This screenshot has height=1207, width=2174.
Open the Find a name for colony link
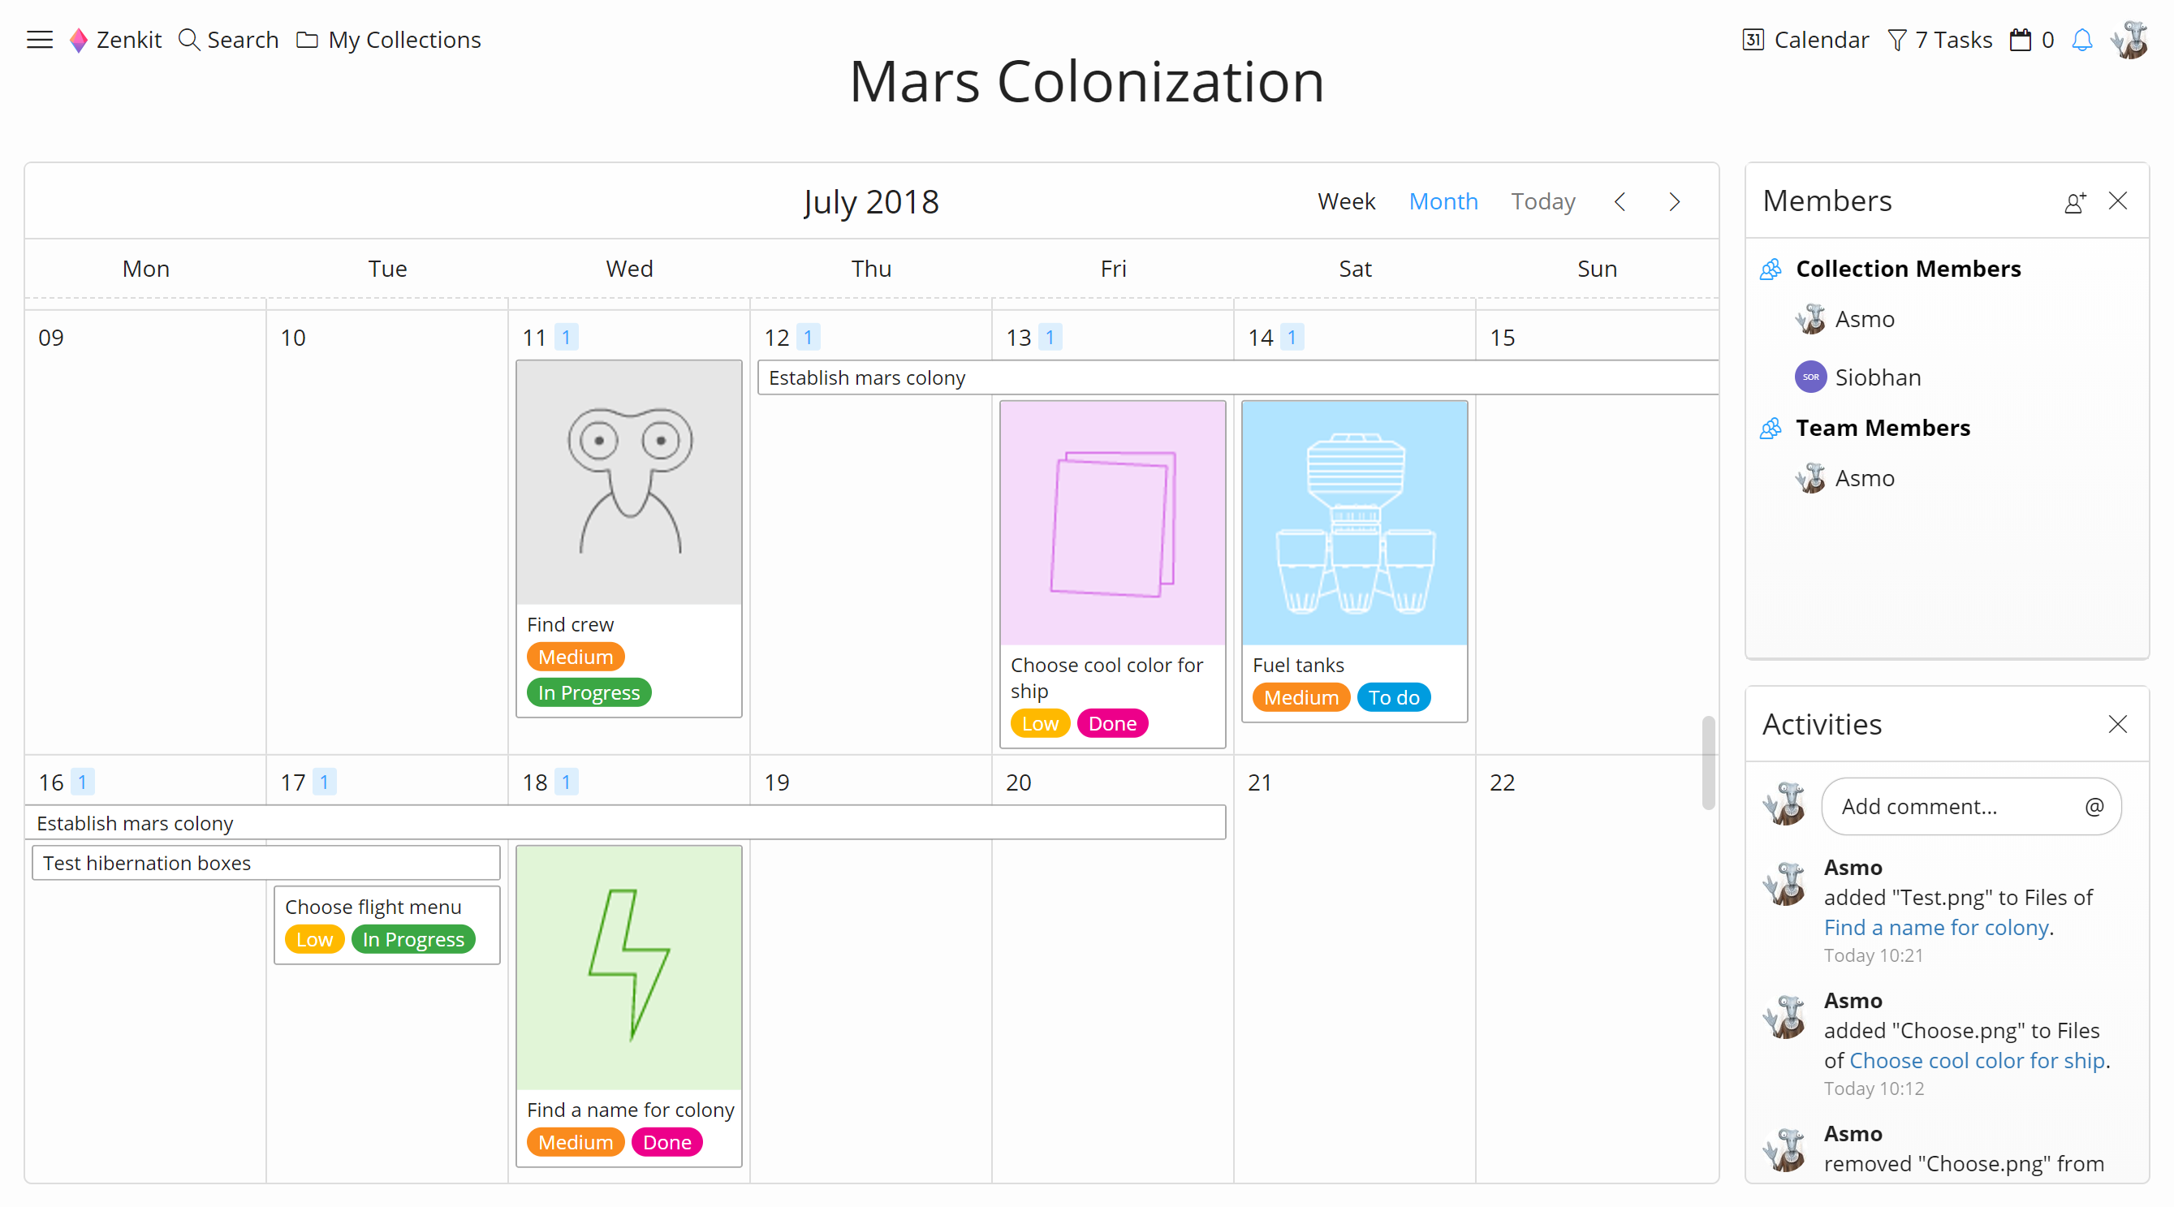tap(1936, 928)
